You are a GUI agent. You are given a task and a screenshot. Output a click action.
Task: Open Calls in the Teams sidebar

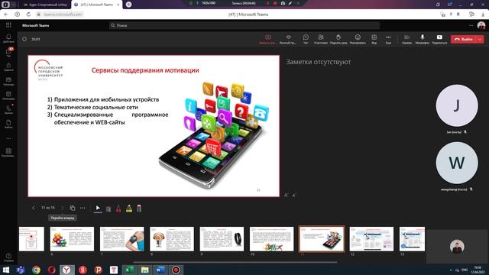(x=8, y=110)
